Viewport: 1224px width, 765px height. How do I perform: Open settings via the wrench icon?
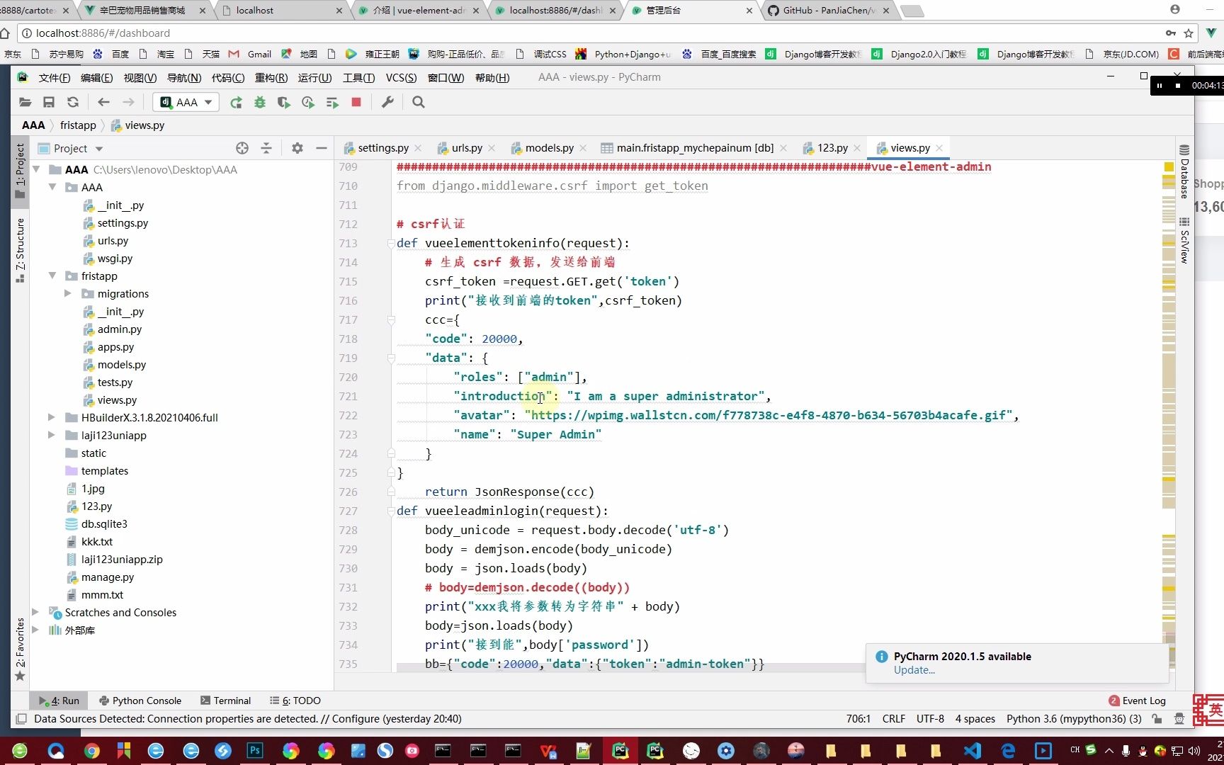[x=387, y=103]
